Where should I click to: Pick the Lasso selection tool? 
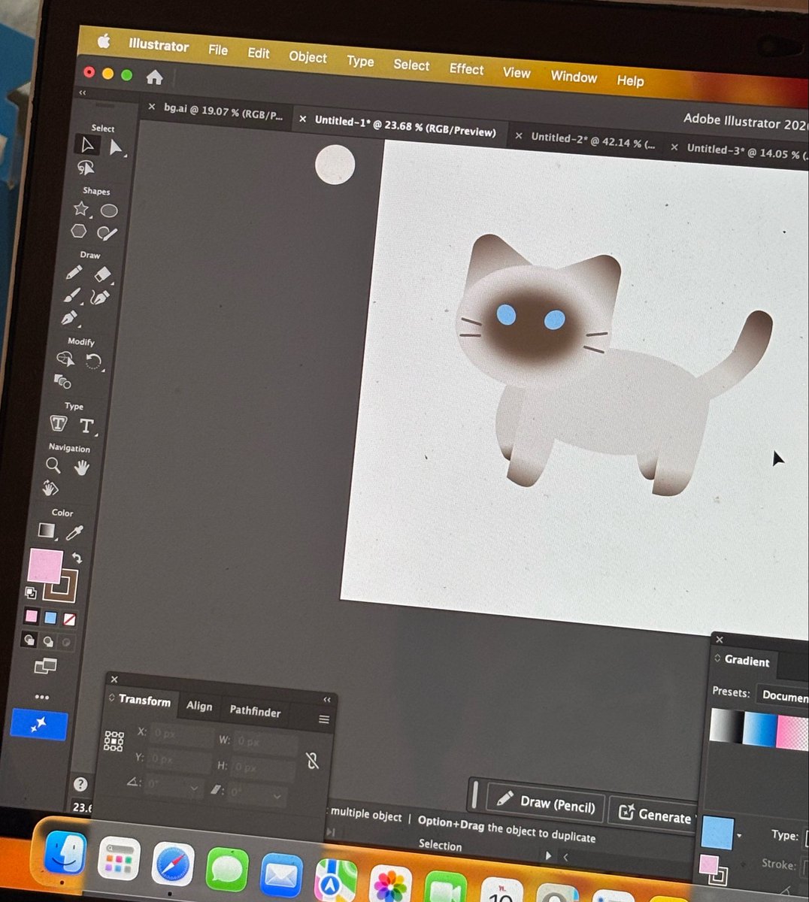coord(86,169)
